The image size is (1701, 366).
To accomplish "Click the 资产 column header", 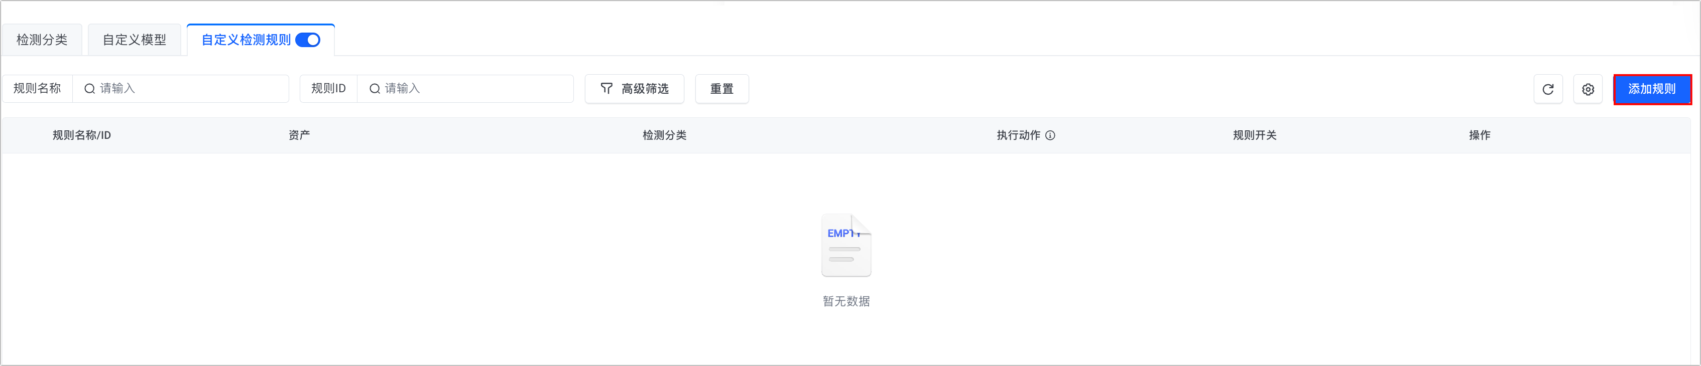I will [x=299, y=135].
